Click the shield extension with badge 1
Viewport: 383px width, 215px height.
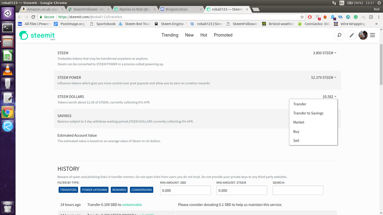[318, 17]
